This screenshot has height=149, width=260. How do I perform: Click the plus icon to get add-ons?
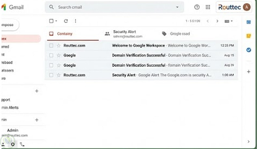pyautogui.click(x=249, y=72)
